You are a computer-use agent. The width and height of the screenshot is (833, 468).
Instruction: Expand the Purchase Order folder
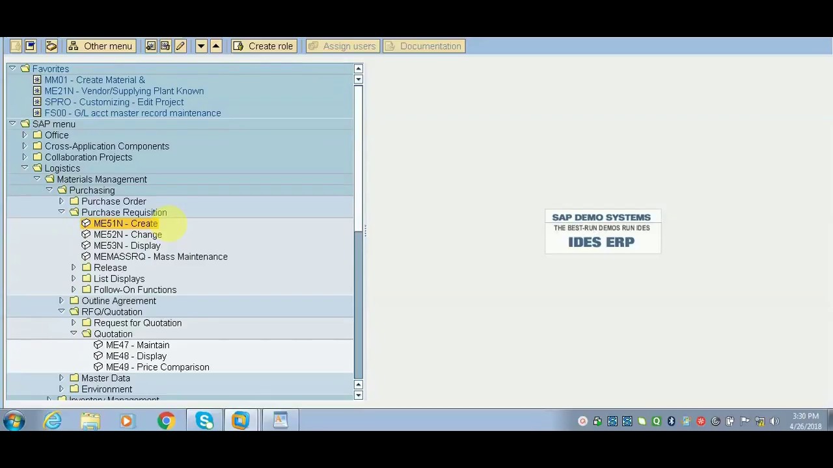62,201
